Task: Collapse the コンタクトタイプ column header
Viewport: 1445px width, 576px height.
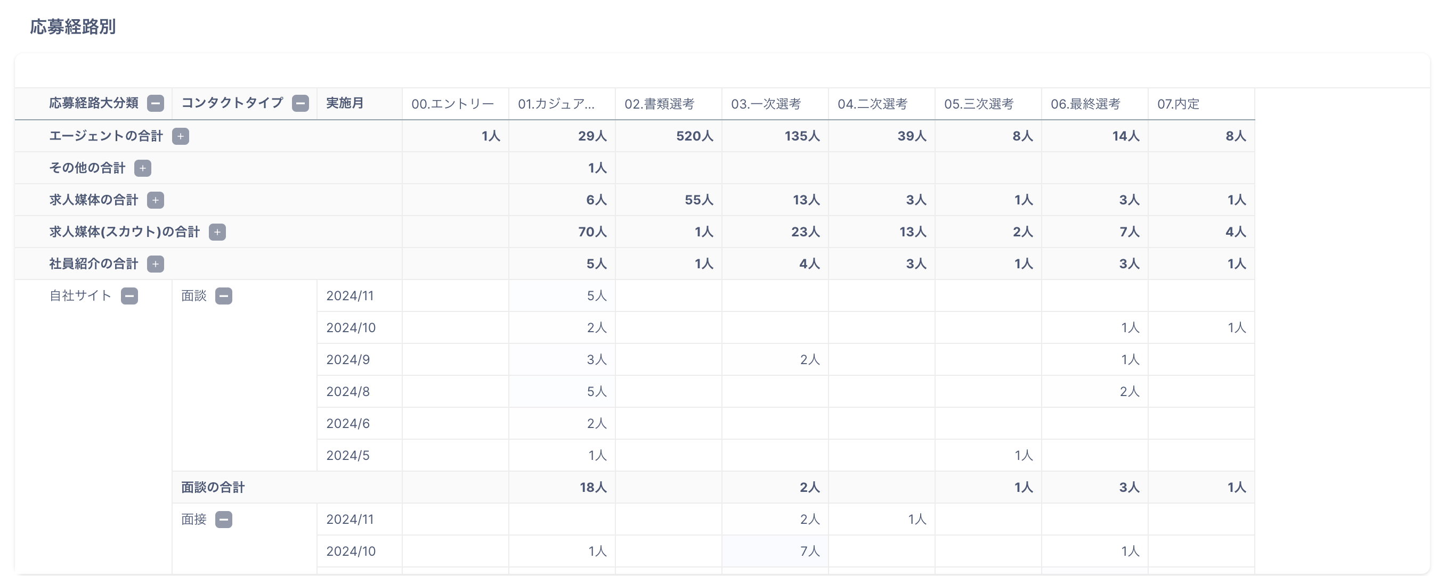Action: coord(300,103)
